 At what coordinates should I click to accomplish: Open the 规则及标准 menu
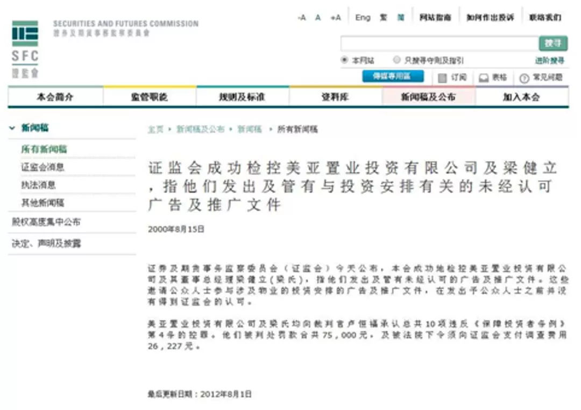tap(242, 97)
